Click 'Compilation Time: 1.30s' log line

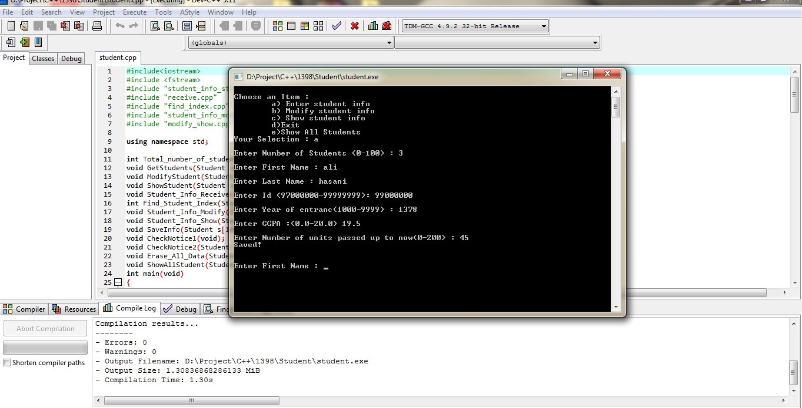pyautogui.click(x=154, y=380)
